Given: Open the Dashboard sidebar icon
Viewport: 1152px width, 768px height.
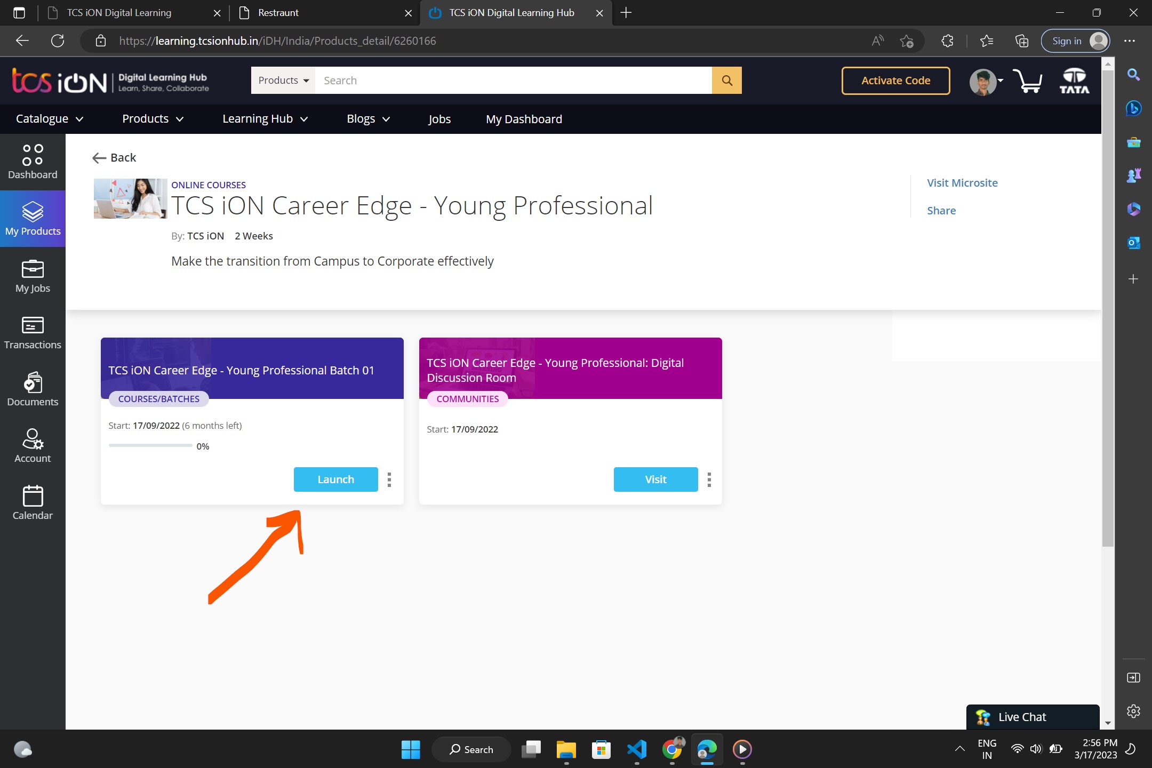Looking at the screenshot, I should pyautogui.click(x=33, y=162).
